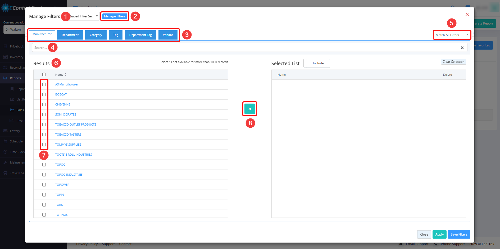Click the Email Support envelope icon
The width and height of the screenshot is (500, 249).
(401, 244)
